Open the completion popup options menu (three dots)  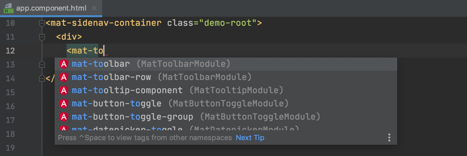tap(389, 137)
